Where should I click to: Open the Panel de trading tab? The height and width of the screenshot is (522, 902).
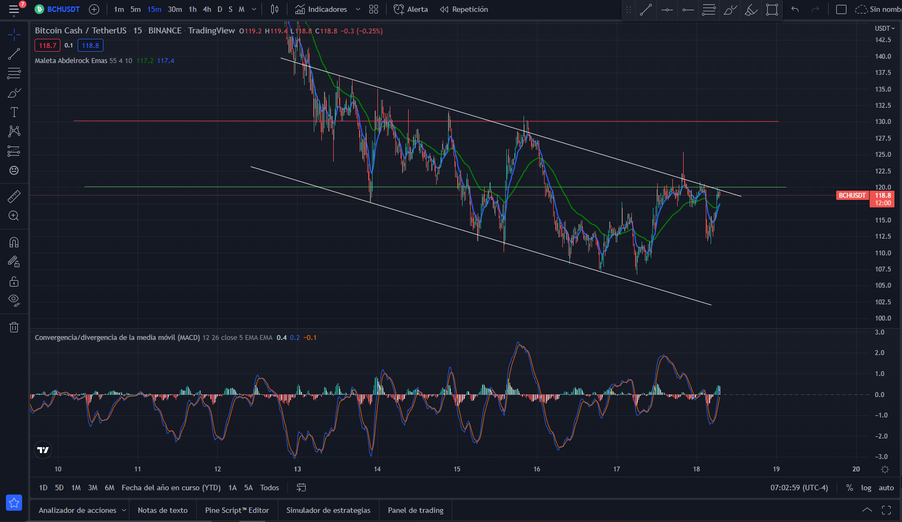click(x=416, y=510)
